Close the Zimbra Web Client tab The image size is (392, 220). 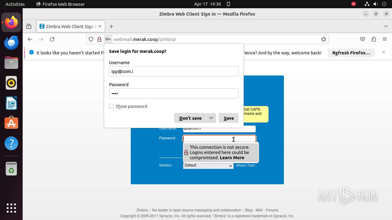tap(100, 27)
